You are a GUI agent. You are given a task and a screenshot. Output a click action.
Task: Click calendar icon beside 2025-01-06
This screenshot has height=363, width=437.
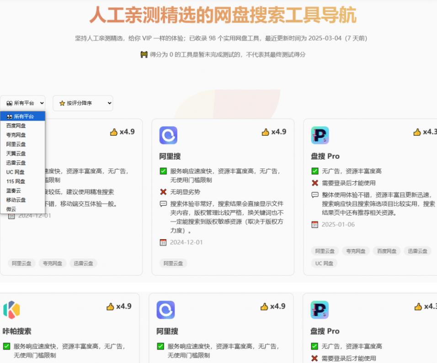pyautogui.click(x=314, y=225)
